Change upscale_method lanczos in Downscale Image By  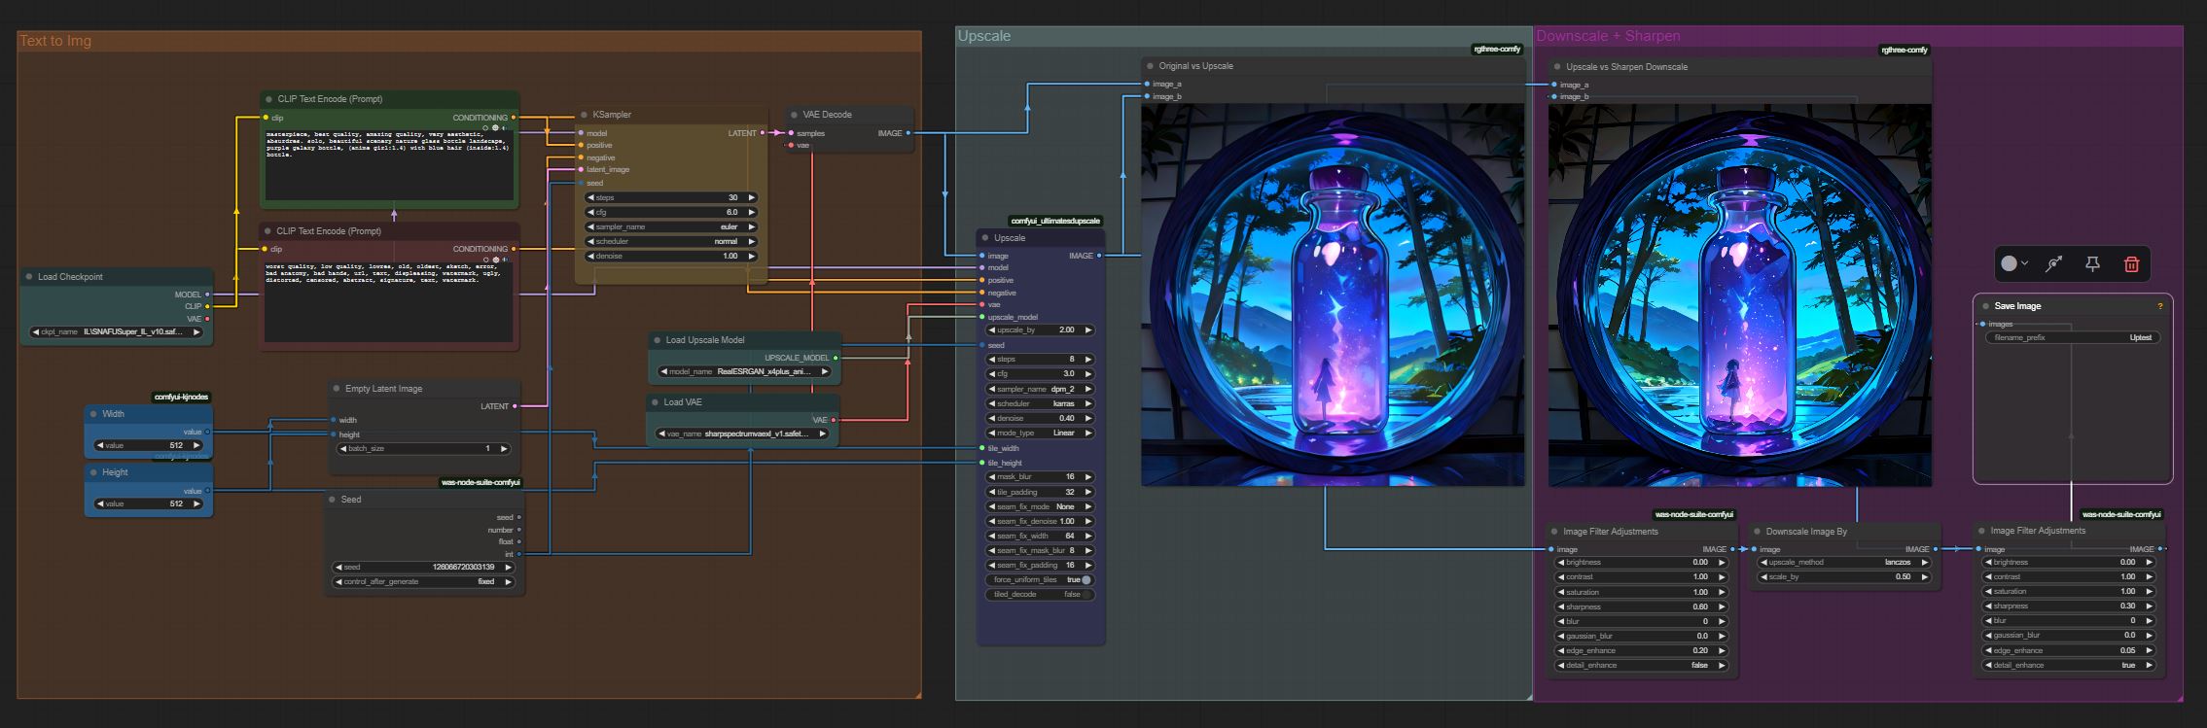[1843, 563]
